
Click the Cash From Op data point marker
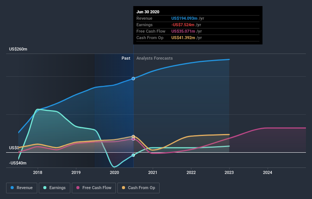[133, 136]
